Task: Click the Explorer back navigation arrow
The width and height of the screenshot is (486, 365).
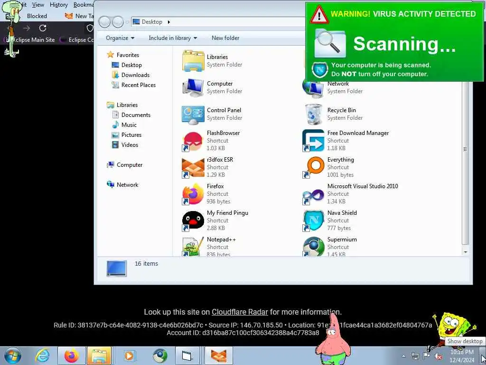Action: click(x=104, y=22)
